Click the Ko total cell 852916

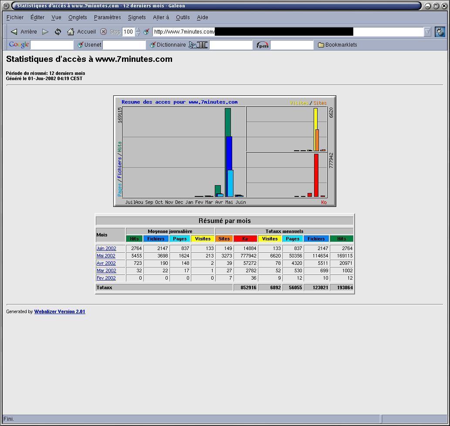click(x=245, y=287)
